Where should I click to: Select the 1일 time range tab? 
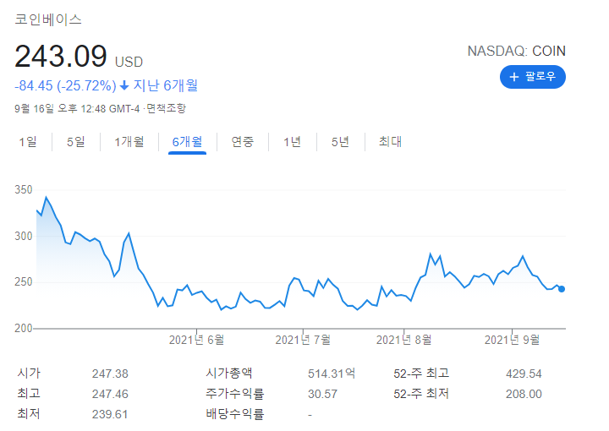[28, 142]
